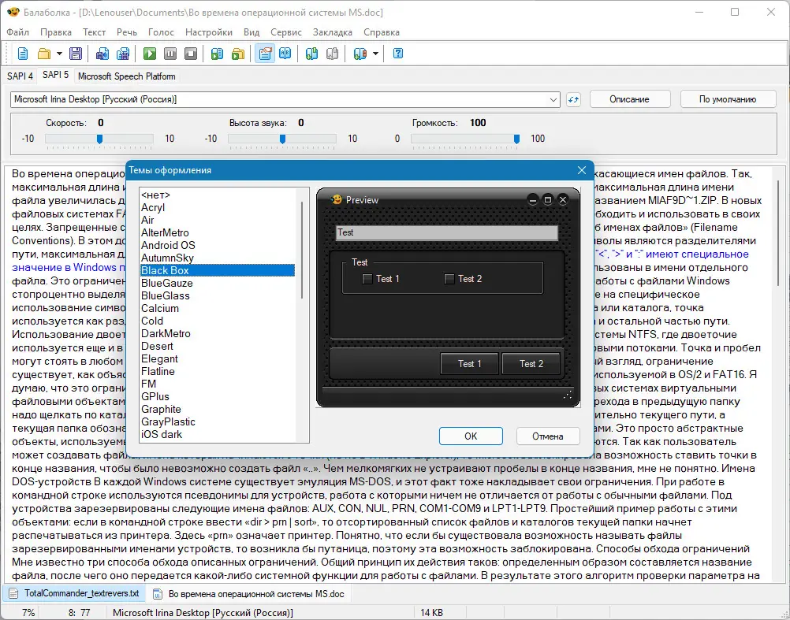
Task: Select the iOS dark theme
Action: (x=217, y=434)
